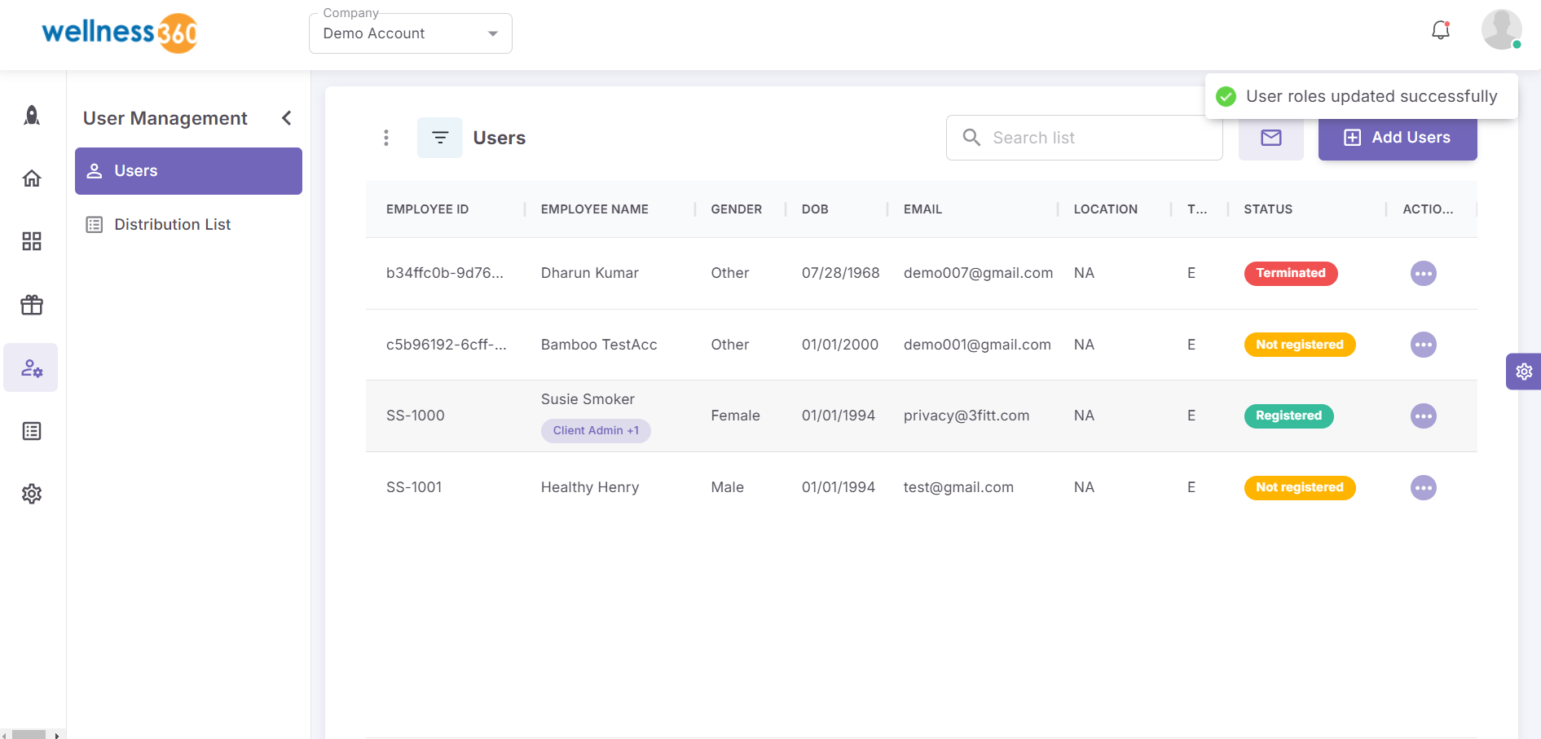The image size is (1541, 739).
Task: Click Not registered badge for Healthy Henry
Action: pyautogui.click(x=1300, y=487)
